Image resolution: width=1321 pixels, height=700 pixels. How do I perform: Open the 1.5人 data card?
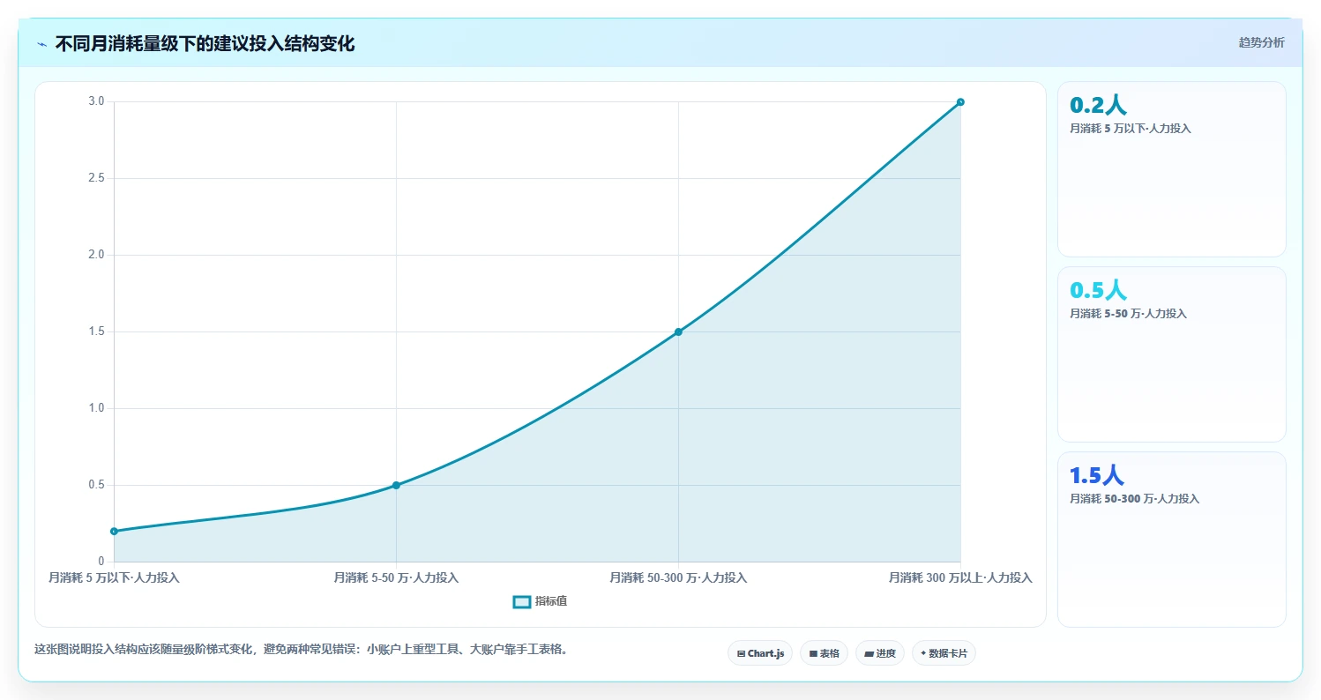pos(1171,540)
